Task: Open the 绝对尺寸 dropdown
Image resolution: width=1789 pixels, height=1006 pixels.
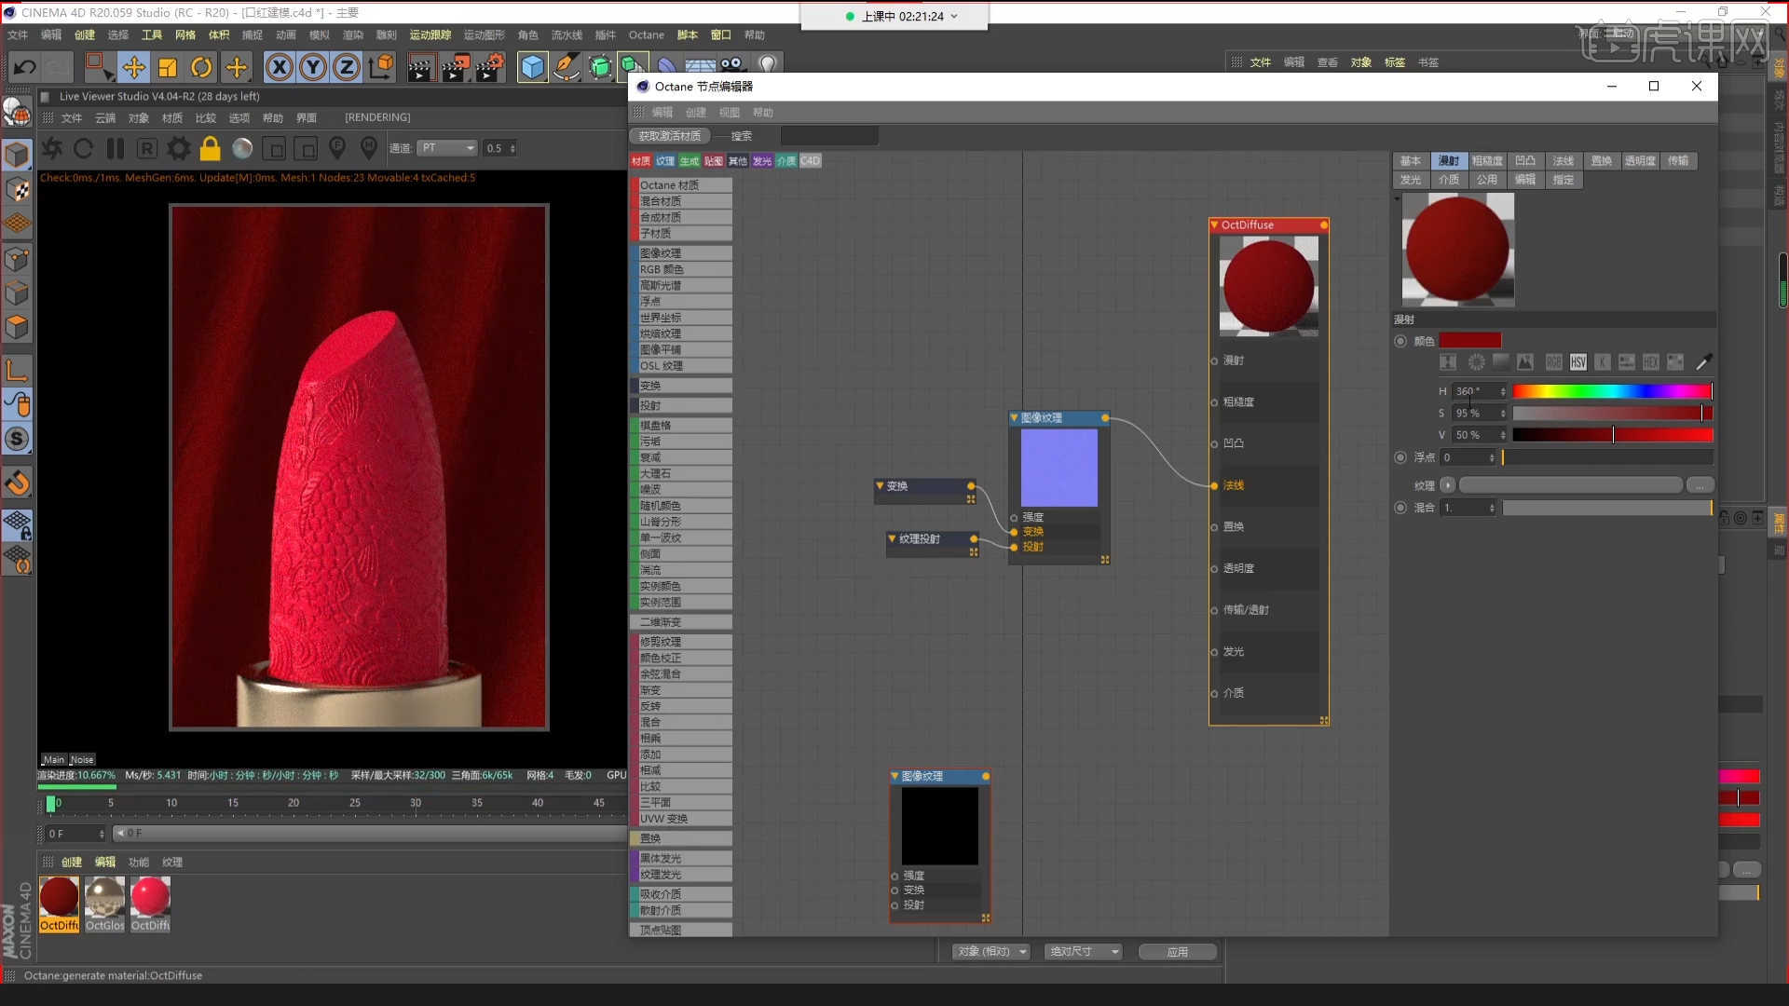Action: click(1084, 952)
